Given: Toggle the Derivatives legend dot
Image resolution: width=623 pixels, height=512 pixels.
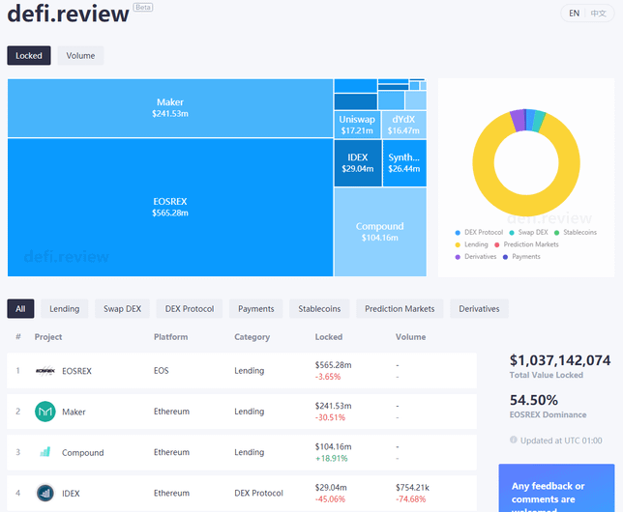Looking at the screenshot, I should [x=457, y=256].
